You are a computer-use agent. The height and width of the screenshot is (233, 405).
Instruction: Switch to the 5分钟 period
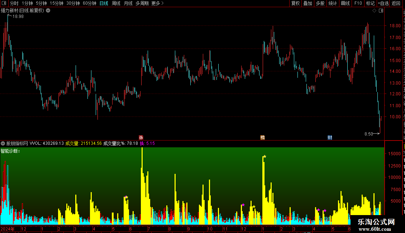click(41, 3)
